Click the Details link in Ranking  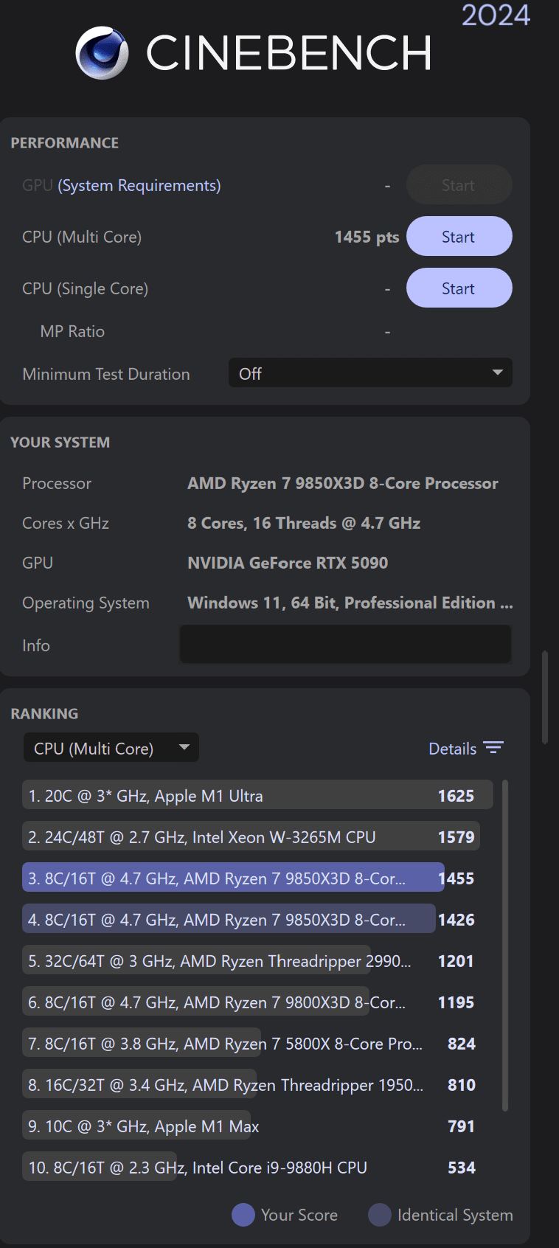(452, 749)
